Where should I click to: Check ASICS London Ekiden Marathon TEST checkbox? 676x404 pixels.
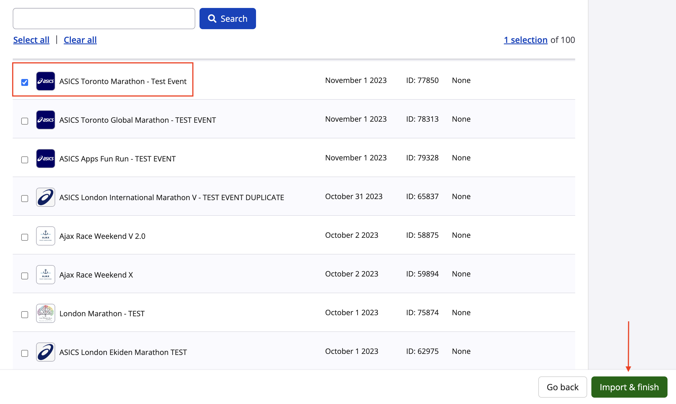coord(25,353)
